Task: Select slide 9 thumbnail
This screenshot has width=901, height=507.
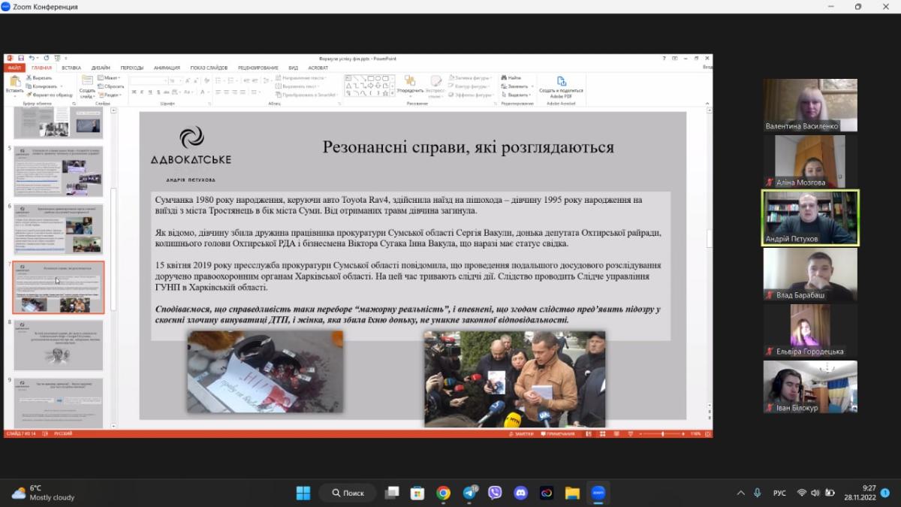Action: tap(58, 402)
